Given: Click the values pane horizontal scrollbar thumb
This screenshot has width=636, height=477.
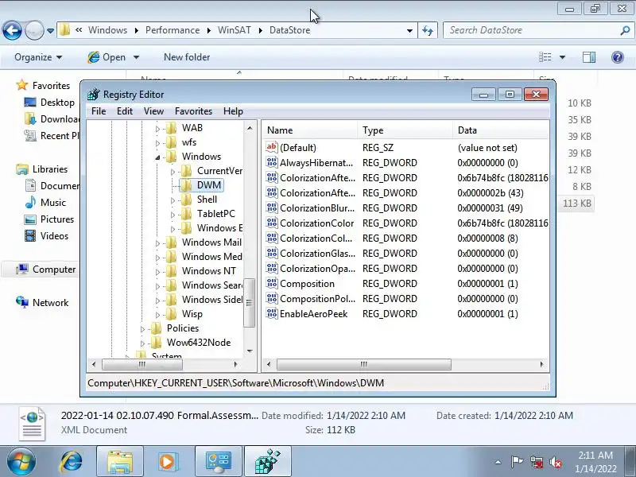Looking at the screenshot, I should click(364, 364).
